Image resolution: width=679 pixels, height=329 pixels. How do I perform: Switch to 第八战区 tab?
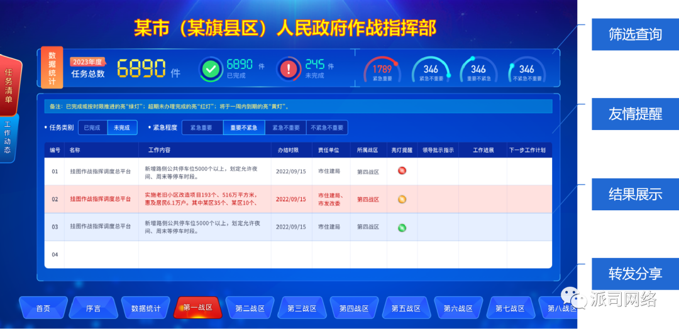[559, 308]
